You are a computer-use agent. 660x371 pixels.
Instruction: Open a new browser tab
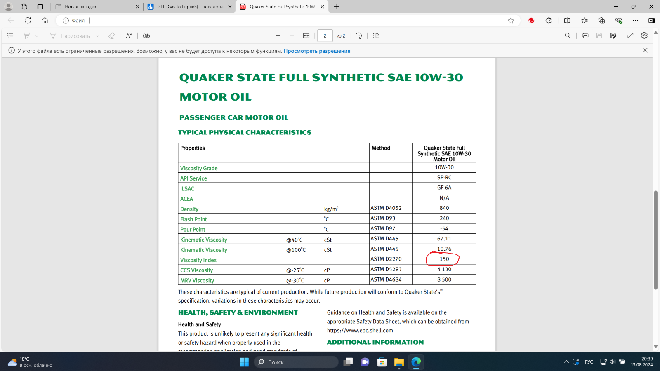tap(337, 7)
